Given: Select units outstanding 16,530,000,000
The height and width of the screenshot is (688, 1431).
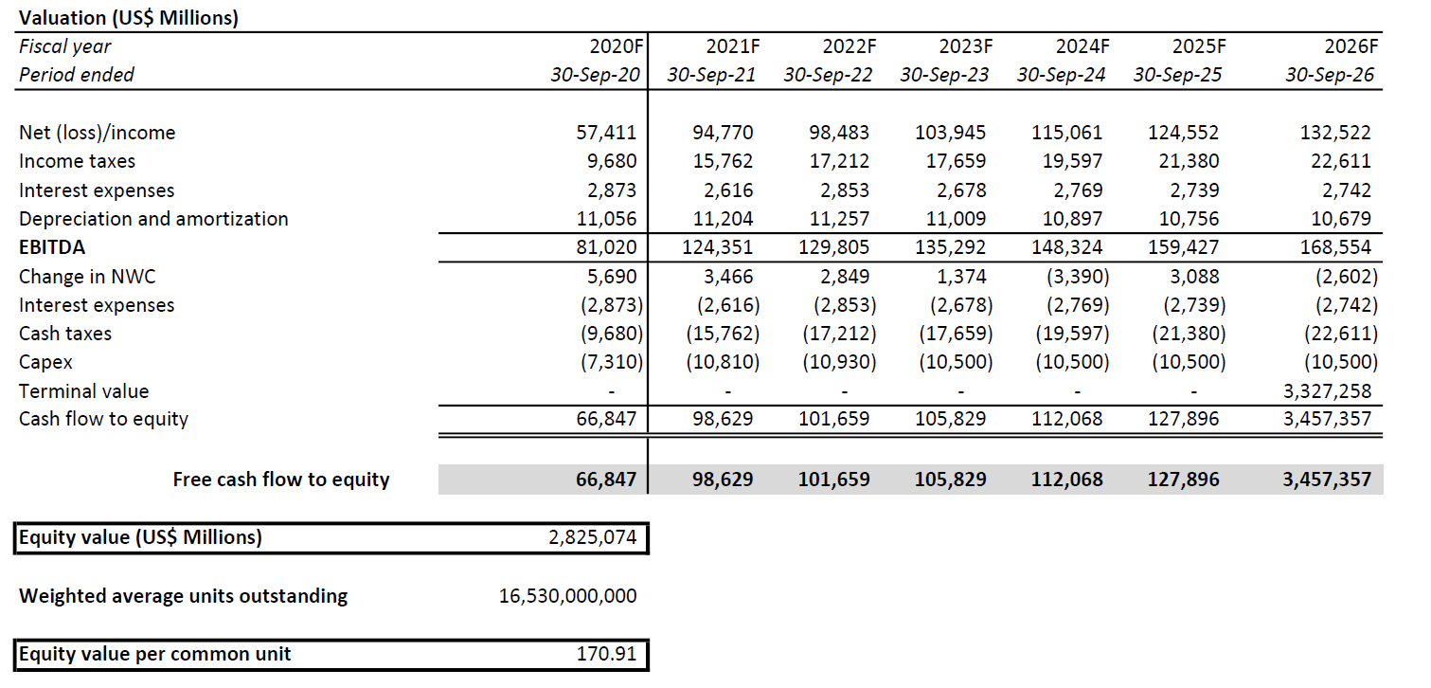Looking at the screenshot, I should point(568,596).
